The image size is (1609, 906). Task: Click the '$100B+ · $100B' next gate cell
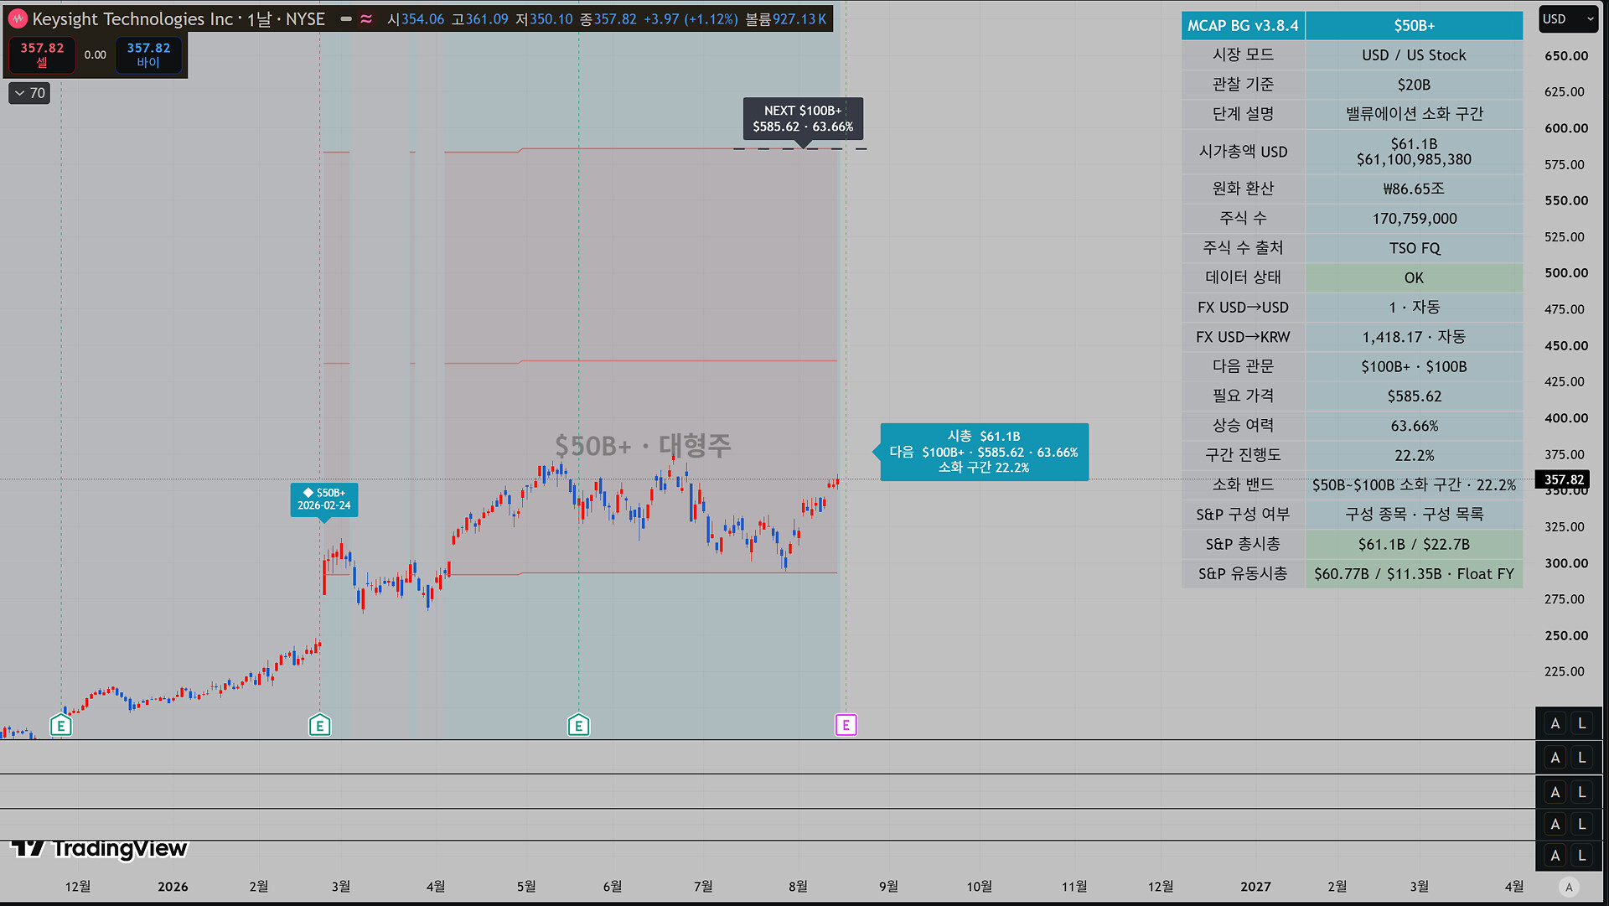(x=1414, y=366)
